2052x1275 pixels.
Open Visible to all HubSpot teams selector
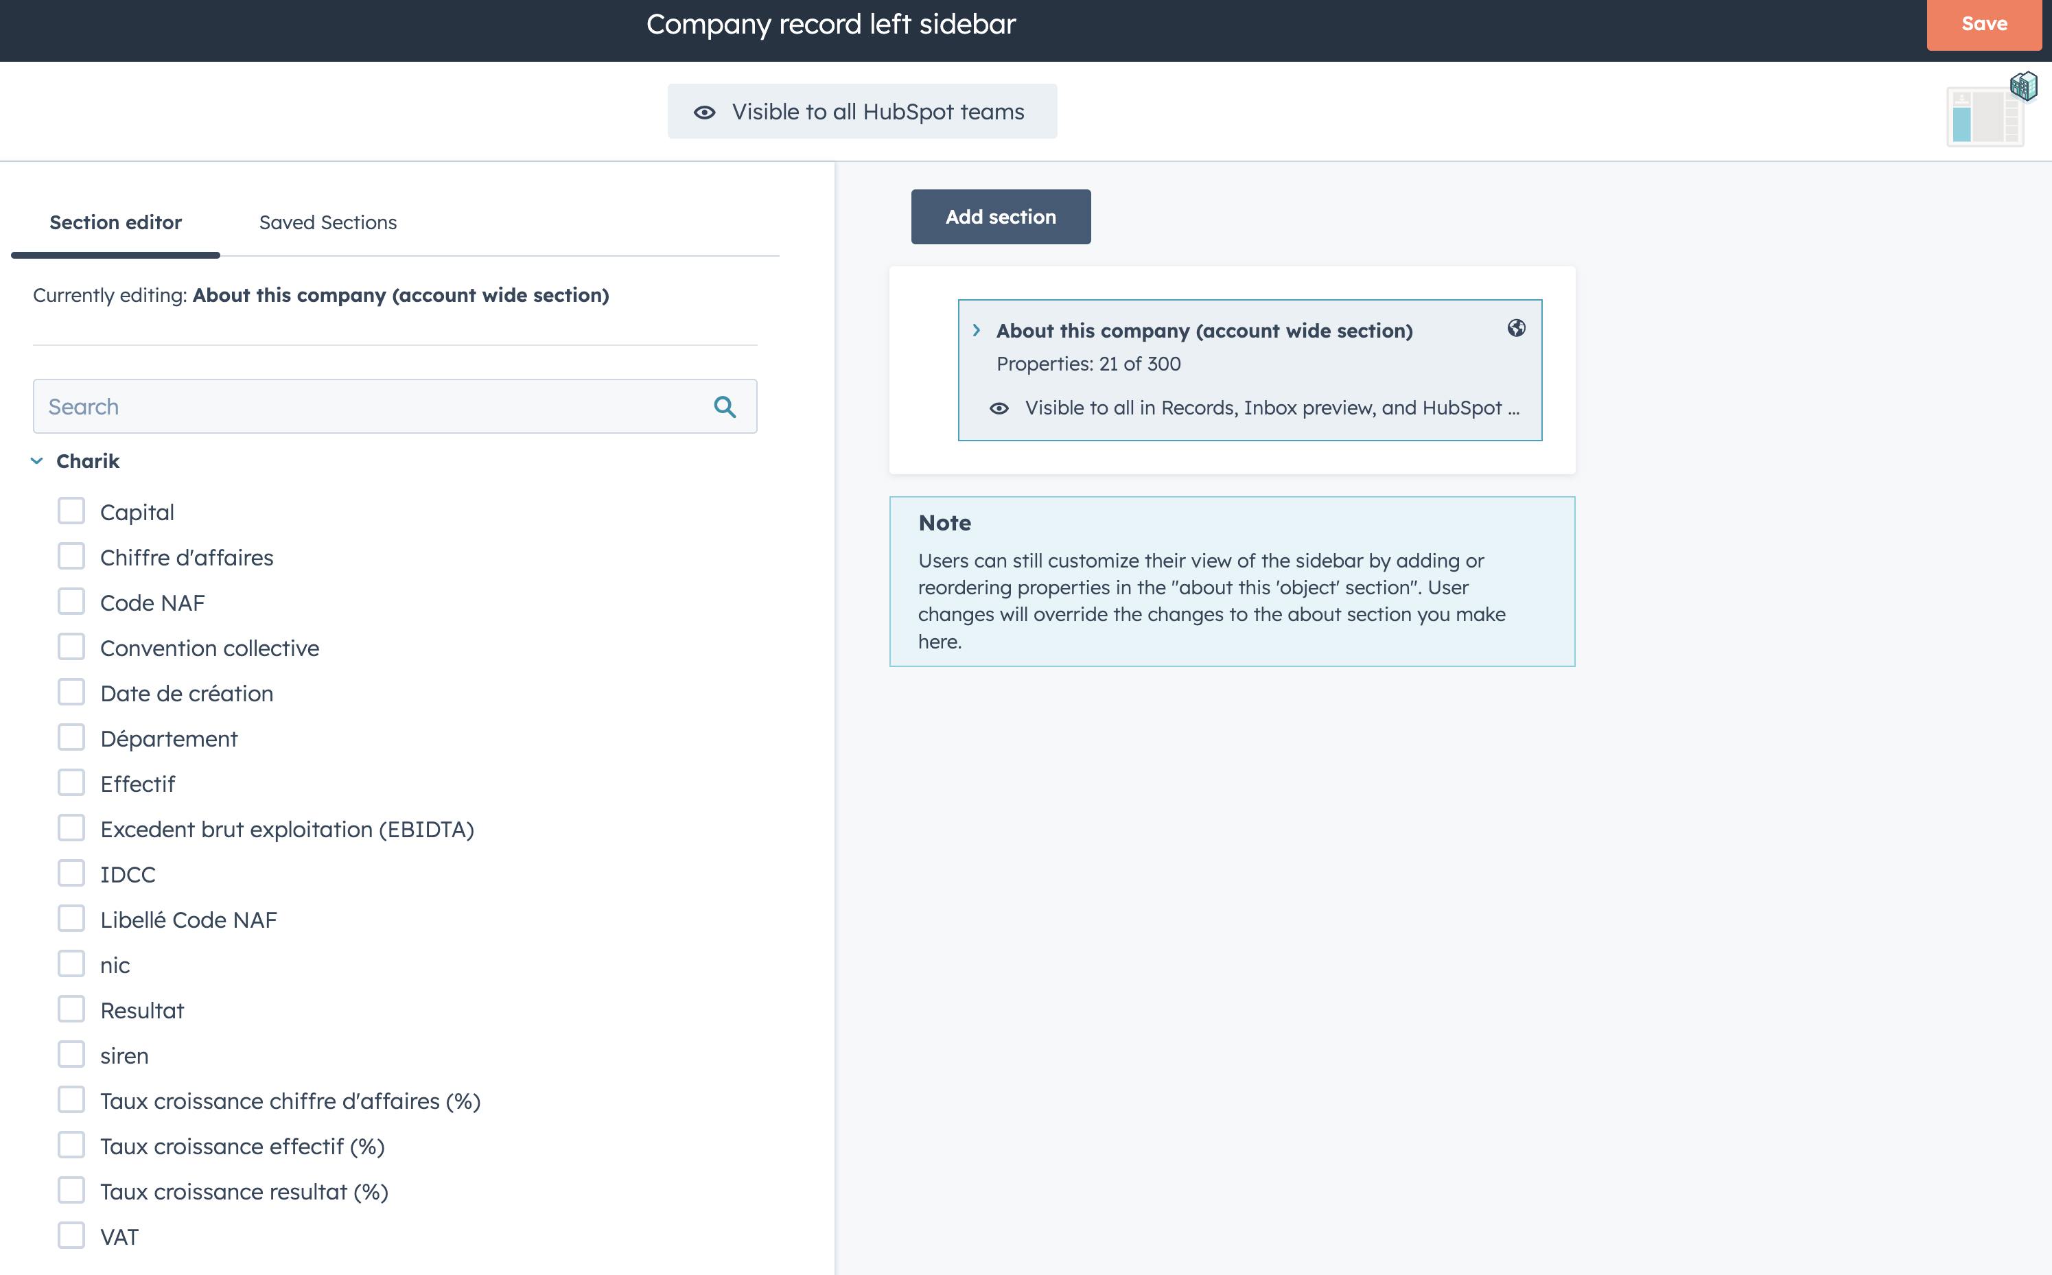(861, 111)
